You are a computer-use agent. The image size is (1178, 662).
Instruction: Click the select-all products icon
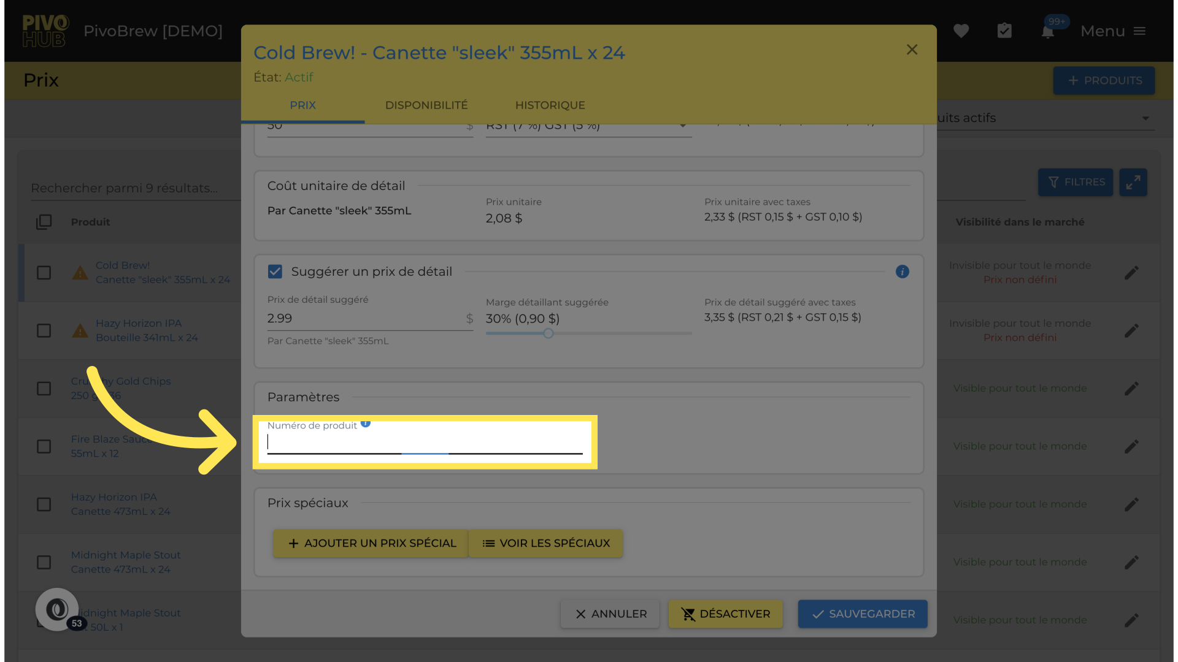click(44, 222)
